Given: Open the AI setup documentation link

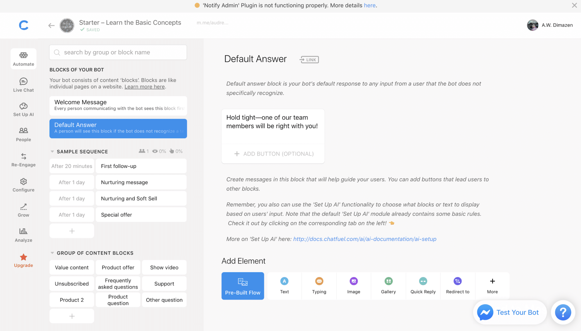Looking at the screenshot, I should pyautogui.click(x=365, y=239).
